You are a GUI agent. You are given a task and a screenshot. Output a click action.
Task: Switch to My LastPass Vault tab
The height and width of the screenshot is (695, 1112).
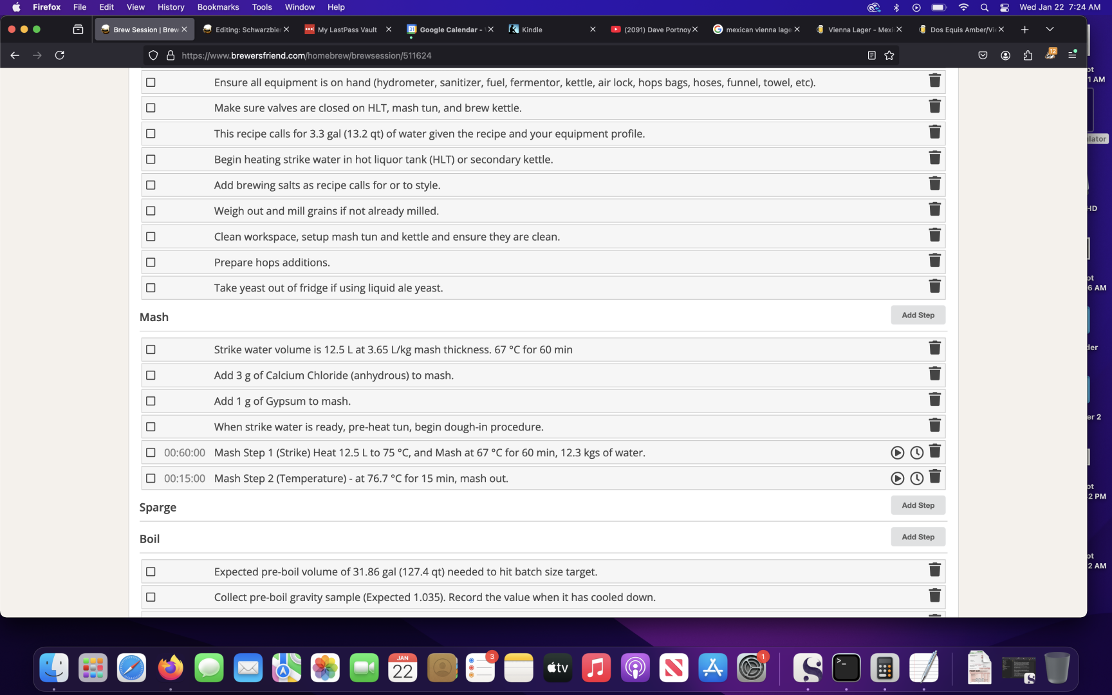[347, 30]
